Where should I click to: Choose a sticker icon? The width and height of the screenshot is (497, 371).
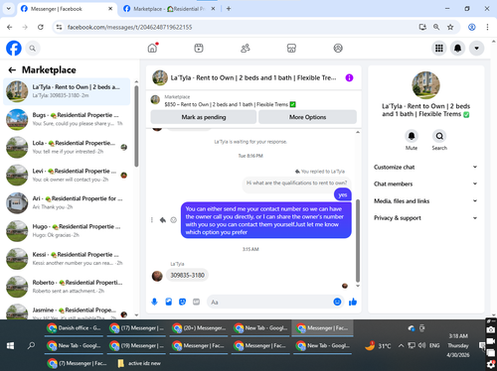182,302
